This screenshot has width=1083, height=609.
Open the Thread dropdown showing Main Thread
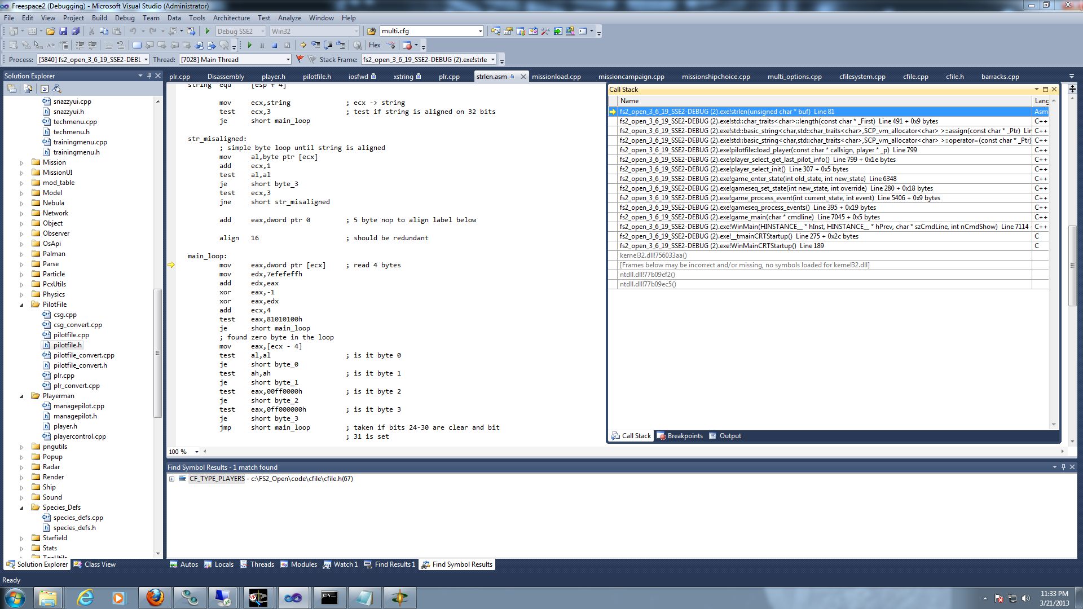pyautogui.click(x=288, y=59)
